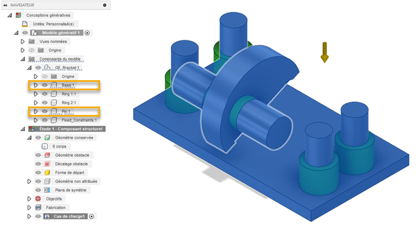Screen dimensions: 420x231
Task: Select the Unités: Personnalisé(e) entry
Action: 53,24
